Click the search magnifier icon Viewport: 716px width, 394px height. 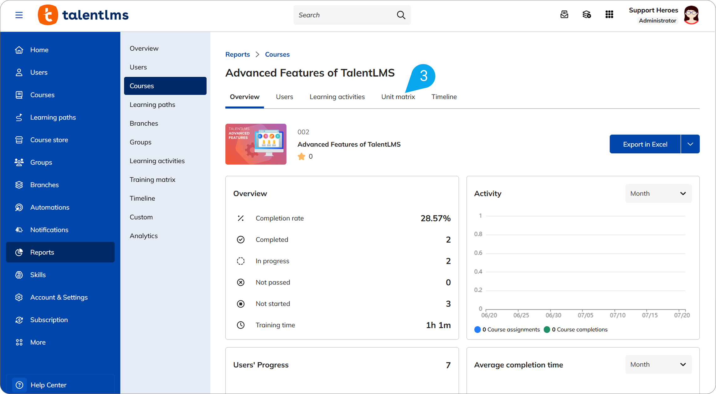(401, 15)
